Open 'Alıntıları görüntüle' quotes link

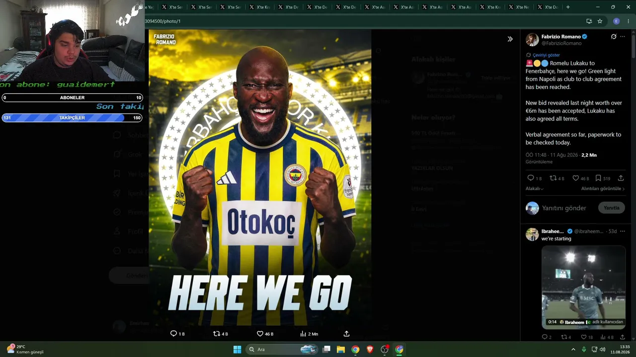tap(603, 188)
